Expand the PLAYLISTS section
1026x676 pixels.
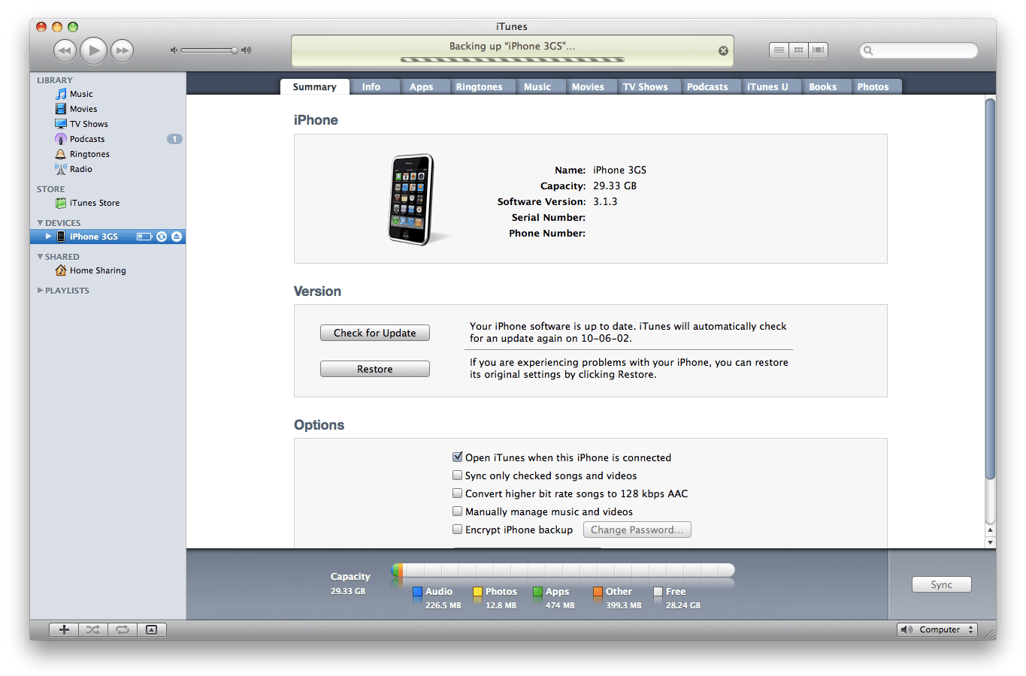(x=40, y=290)
